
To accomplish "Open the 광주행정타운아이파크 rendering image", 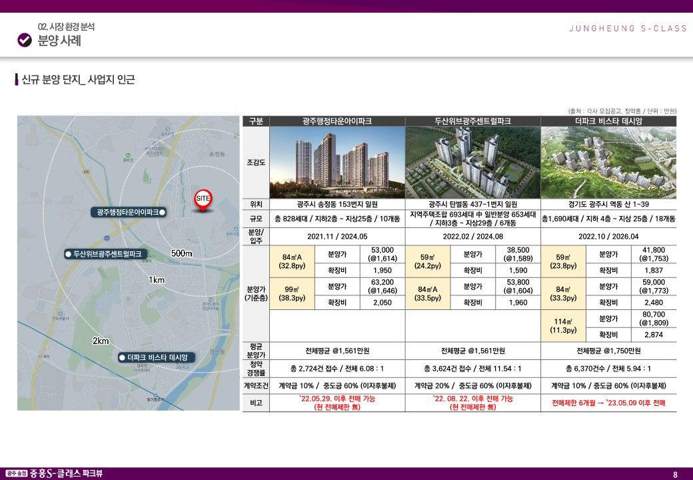I will 337,162.
